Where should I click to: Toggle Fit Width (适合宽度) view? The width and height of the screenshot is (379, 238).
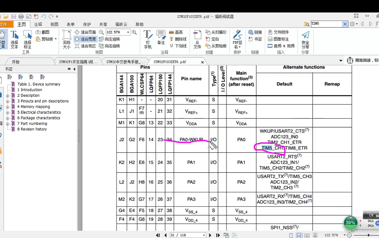[85, 39]
